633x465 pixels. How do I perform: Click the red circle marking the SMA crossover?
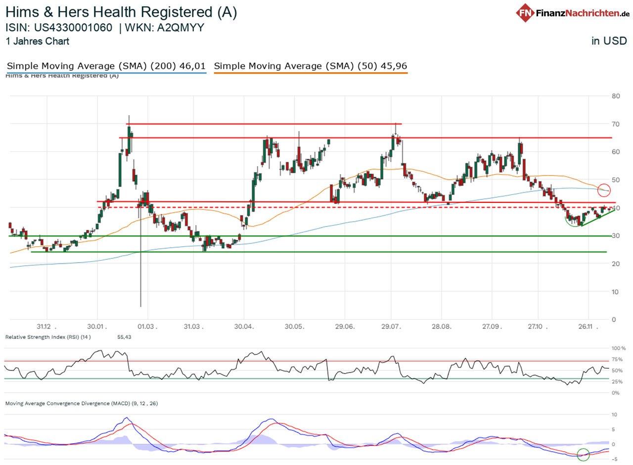click(x=604, y=190)
